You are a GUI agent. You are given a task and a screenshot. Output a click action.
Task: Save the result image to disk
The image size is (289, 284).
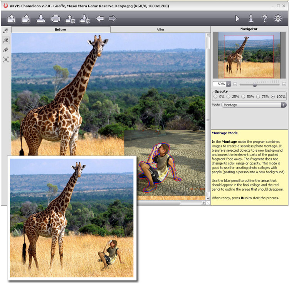point(41,19)
